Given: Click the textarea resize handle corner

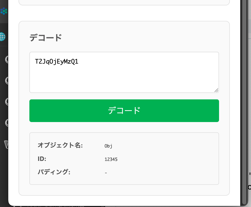Looking at the screenshot, I should (x=216, y=90).
